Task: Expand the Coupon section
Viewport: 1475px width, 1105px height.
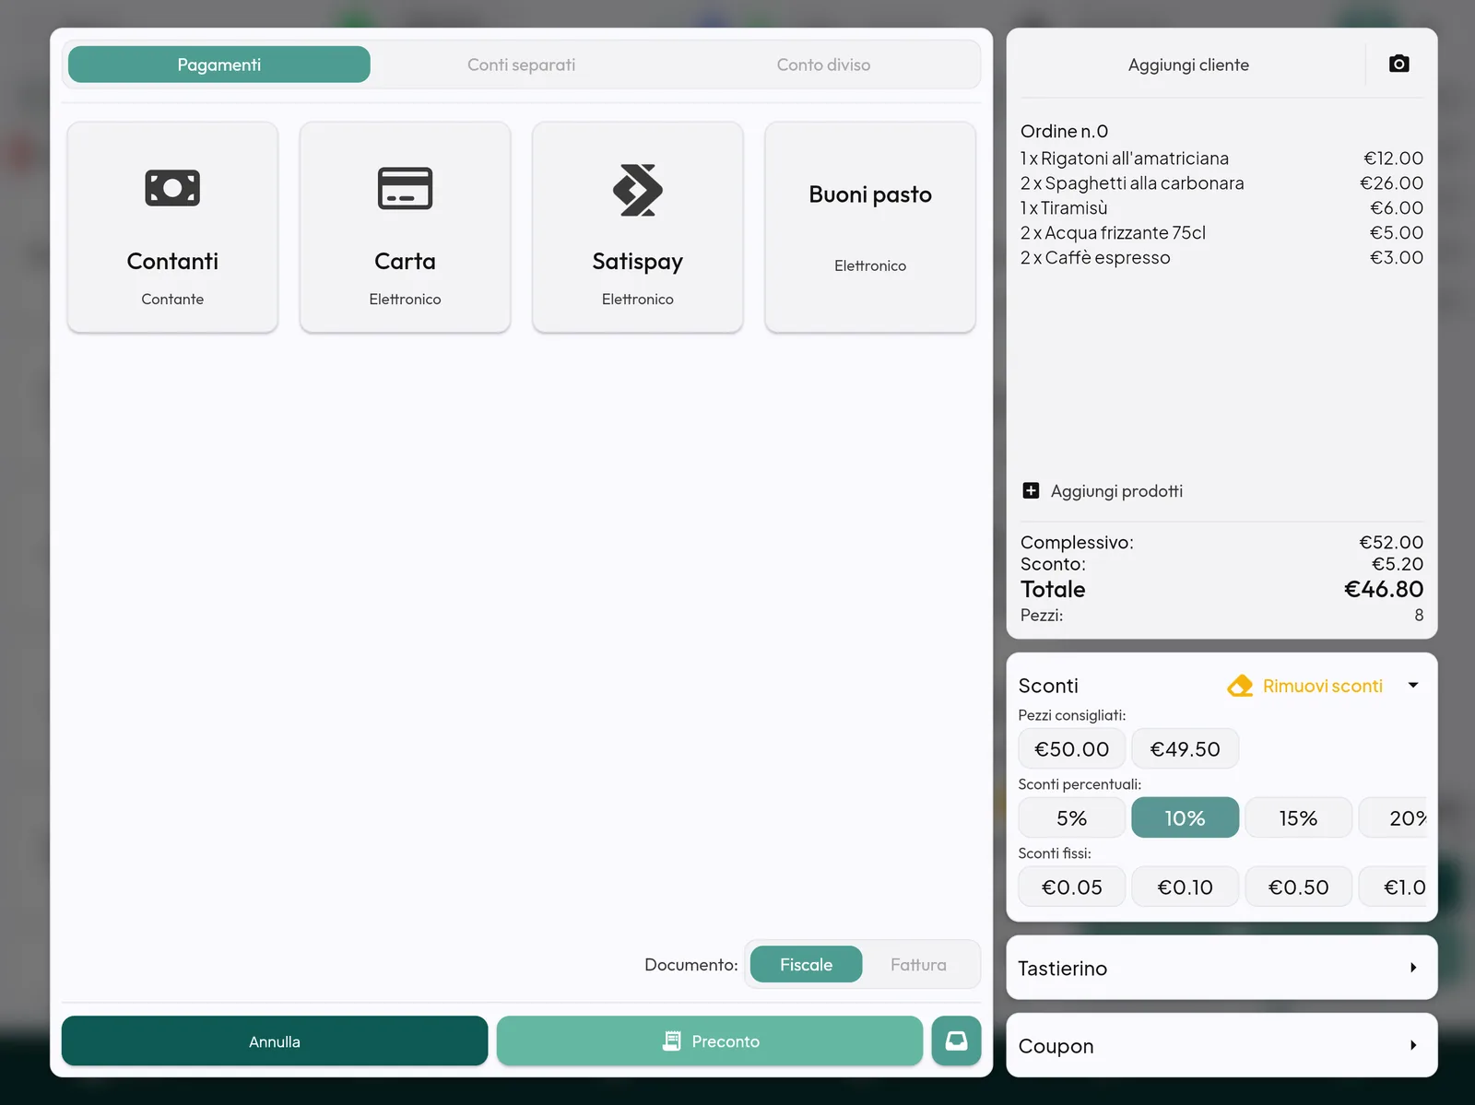Action: (x=1221, y=1045)
